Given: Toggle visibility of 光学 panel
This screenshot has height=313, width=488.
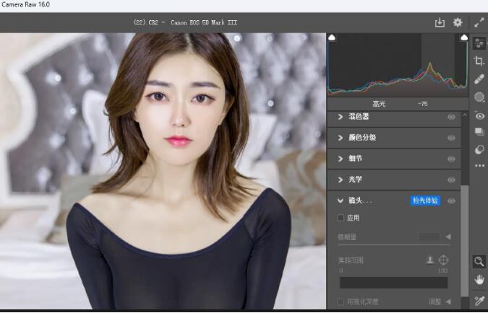Looking at the screenshot, I should pos(451,180).
